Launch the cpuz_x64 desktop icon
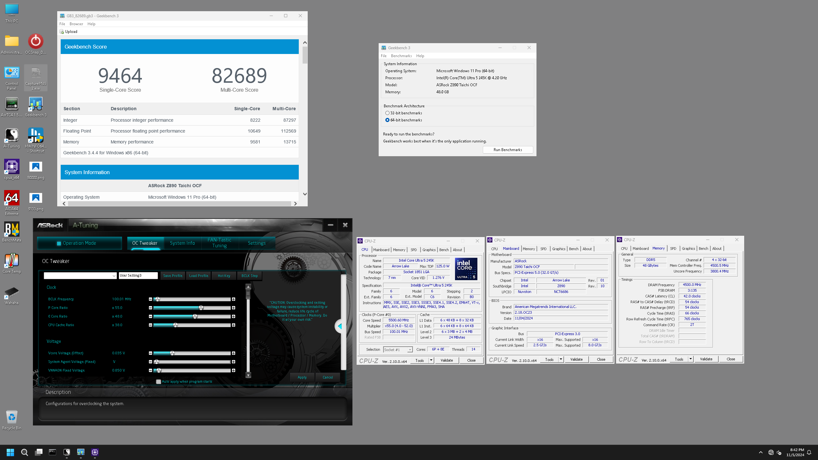Screen dimensions: 818x460 click(12, 169)
